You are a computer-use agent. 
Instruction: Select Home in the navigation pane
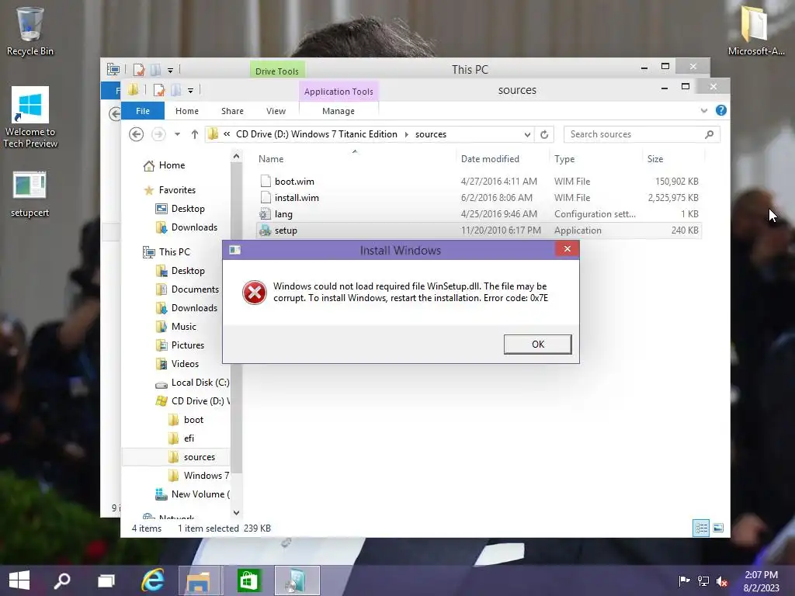pyautogui.click(x=172, y=165)
